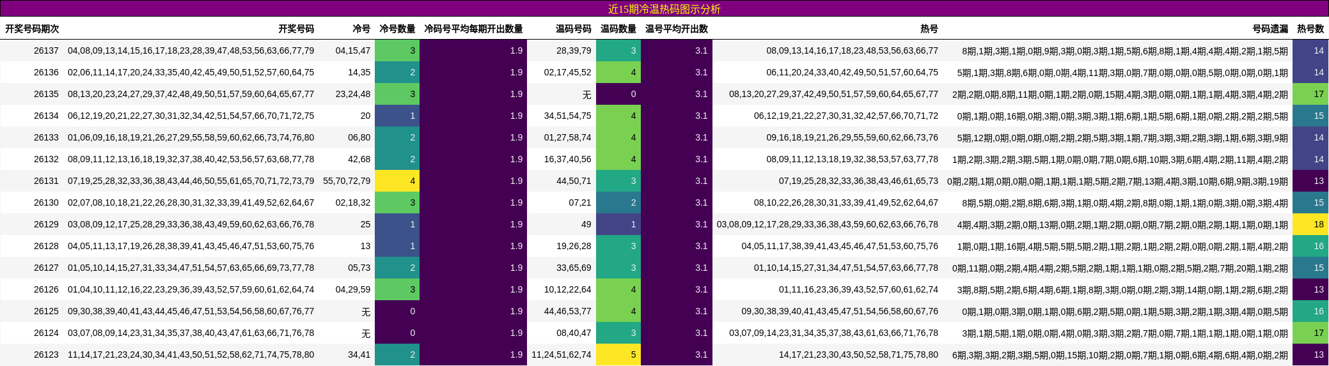Click cold numbers cell 14,35
The width and height of the screenshot is (1329, 366).
[x=359, y=72]
